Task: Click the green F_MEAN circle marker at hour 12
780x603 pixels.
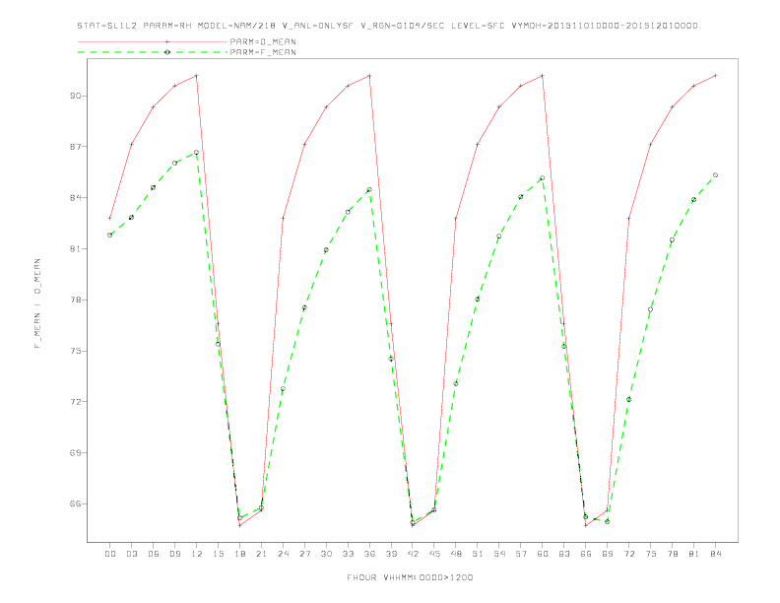Action: click(x=197, y=153)
